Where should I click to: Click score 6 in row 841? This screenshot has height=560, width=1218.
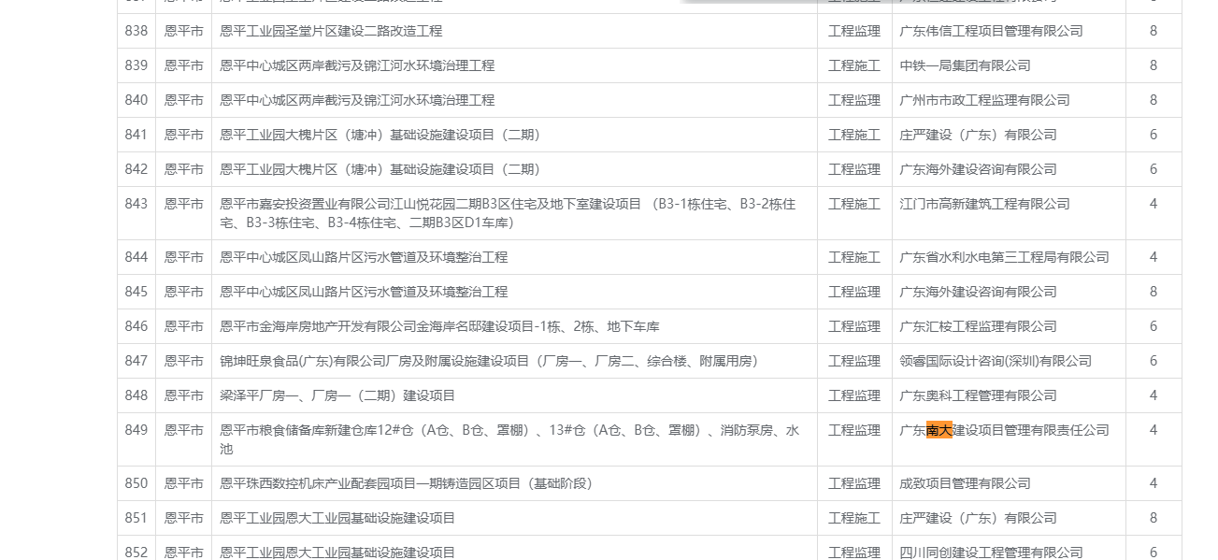click(x=1154, y=135)
